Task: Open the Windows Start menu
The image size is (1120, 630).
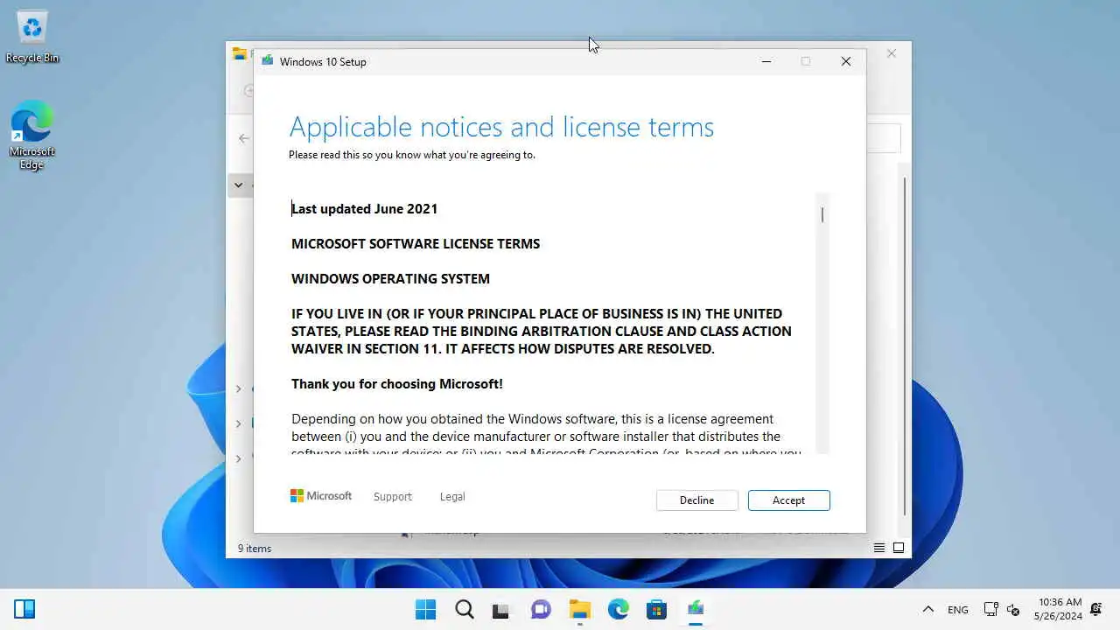Action: 426,609
